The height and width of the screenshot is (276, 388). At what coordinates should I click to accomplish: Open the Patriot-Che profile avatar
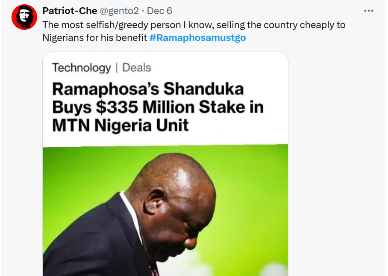[24, 17]
